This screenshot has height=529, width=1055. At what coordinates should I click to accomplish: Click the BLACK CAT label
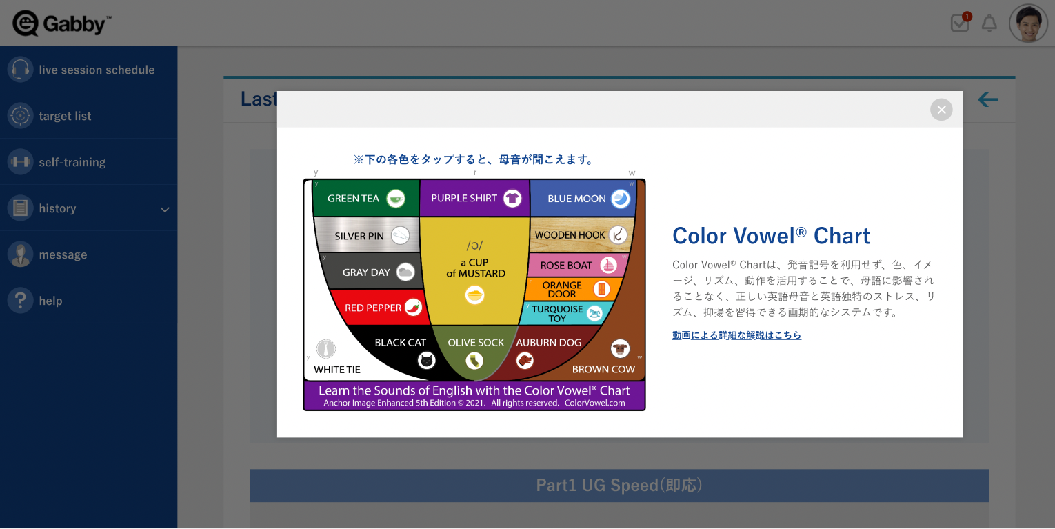(x=401, y=343)
